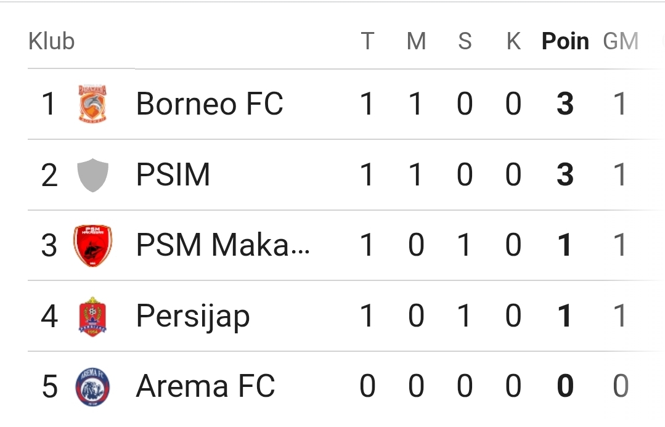Click rank number 5 beside Arema FC

50,387
